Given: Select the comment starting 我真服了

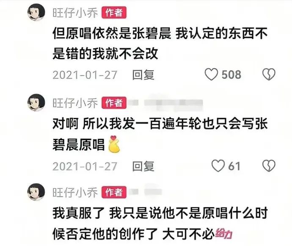Looking at the screenshot, I should (x=160, y=223).
